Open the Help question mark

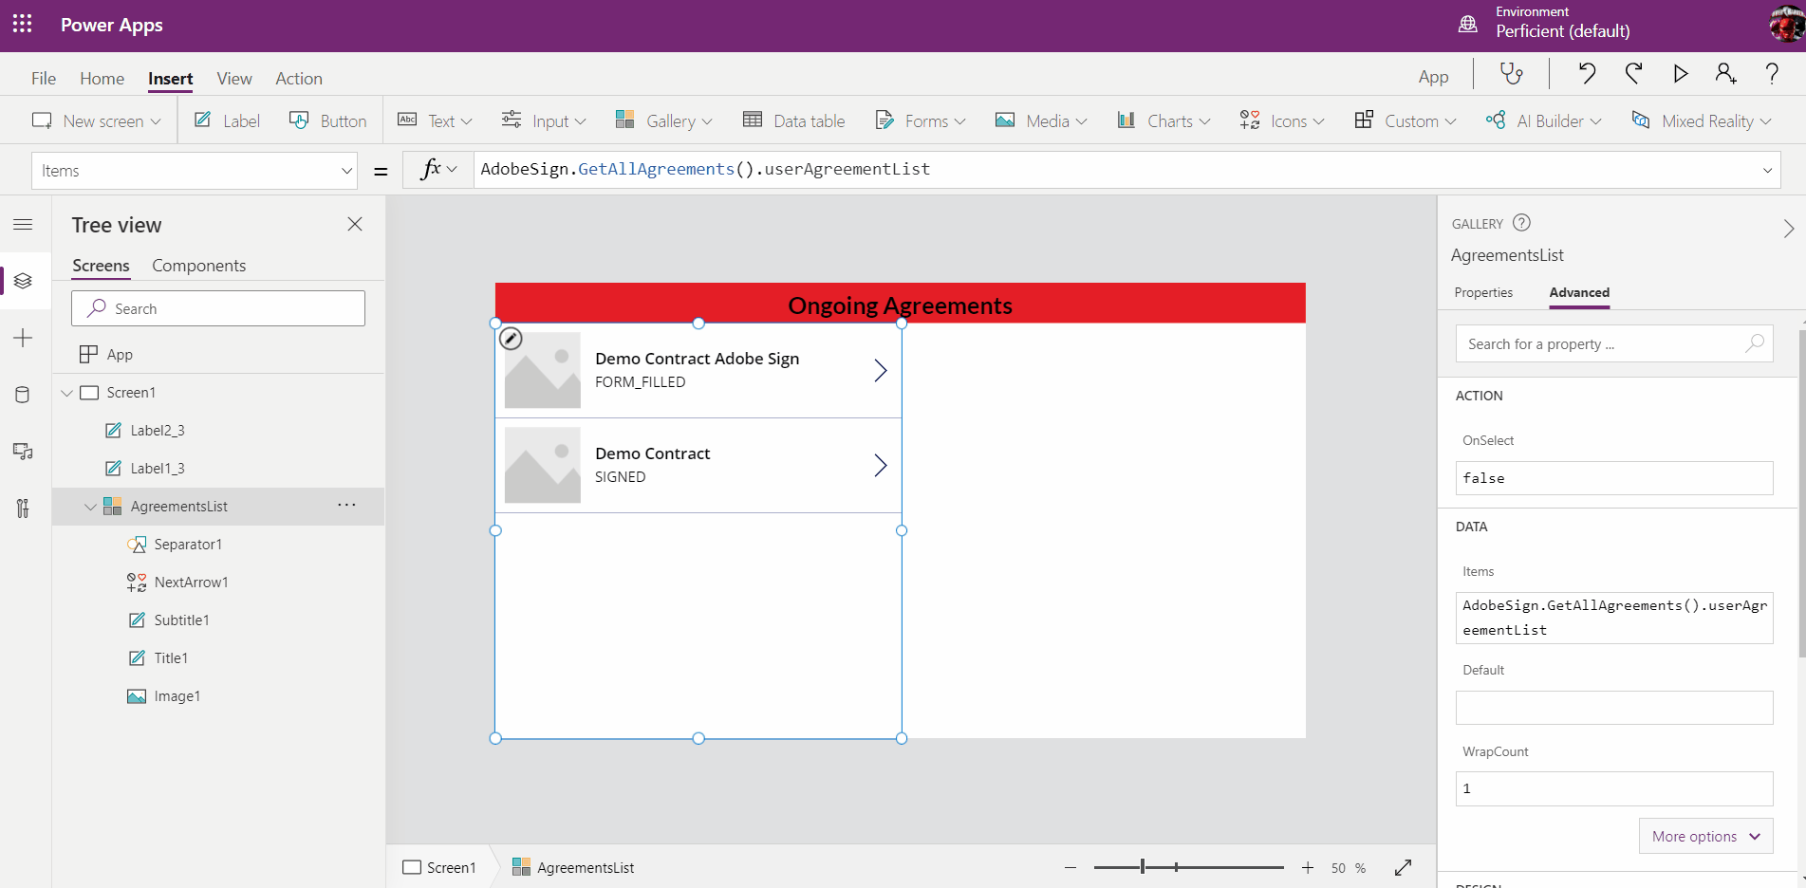(1772, 73)
